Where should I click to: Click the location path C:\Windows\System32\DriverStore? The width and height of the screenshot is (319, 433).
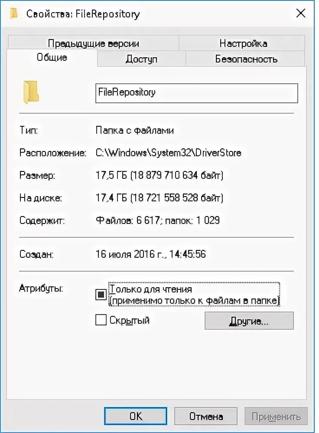tap(168, 153)
